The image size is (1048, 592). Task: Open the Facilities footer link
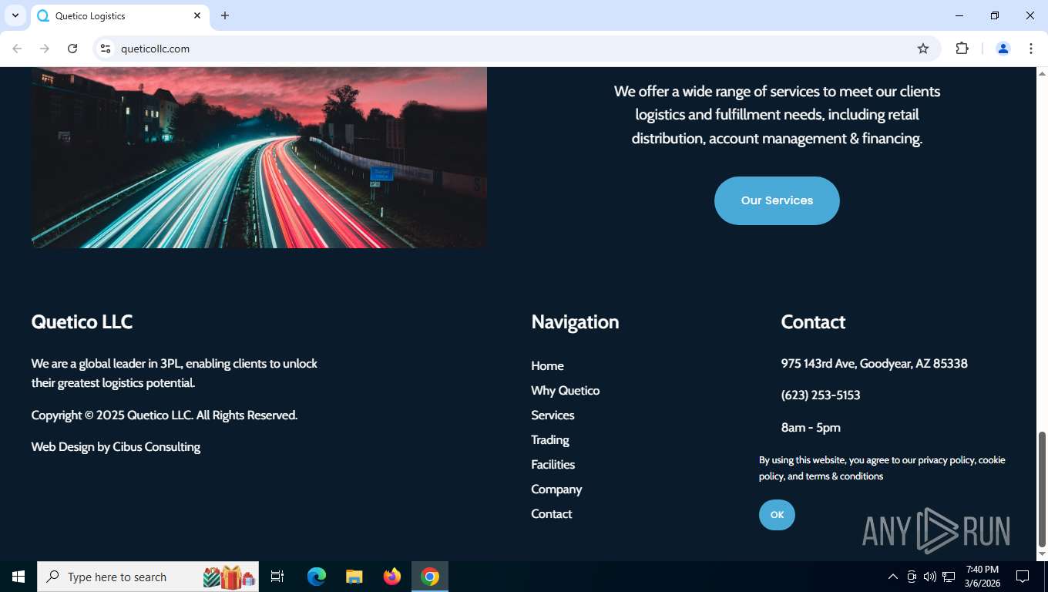point(553,465)
